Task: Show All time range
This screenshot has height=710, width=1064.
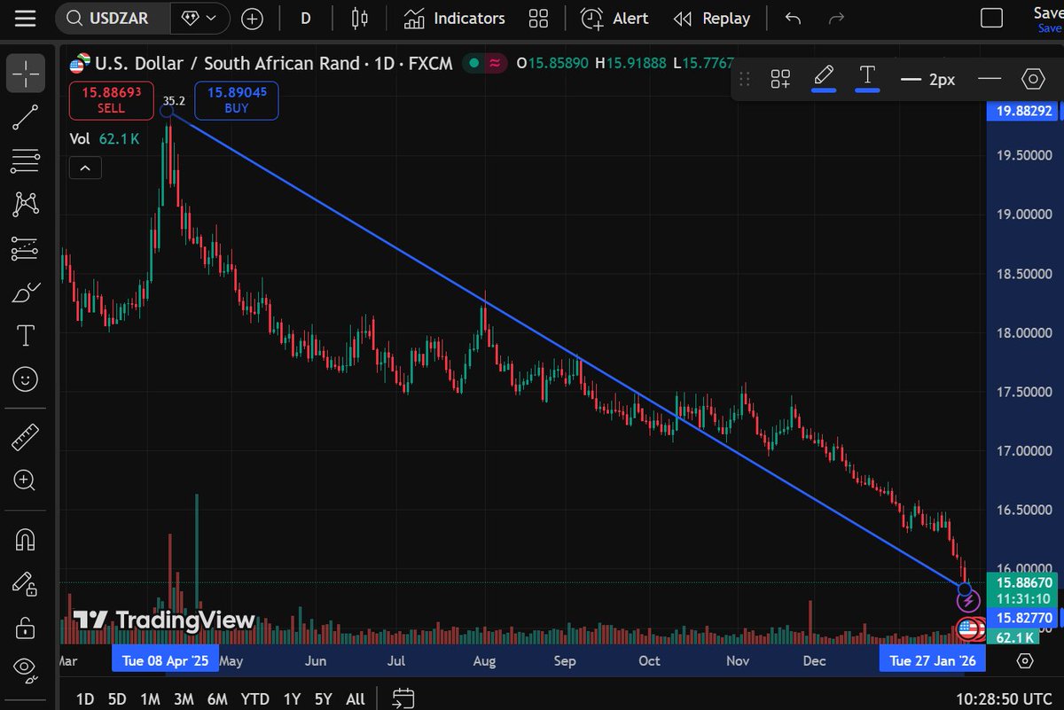Action: pyautogui.click(x=355, y=698)
